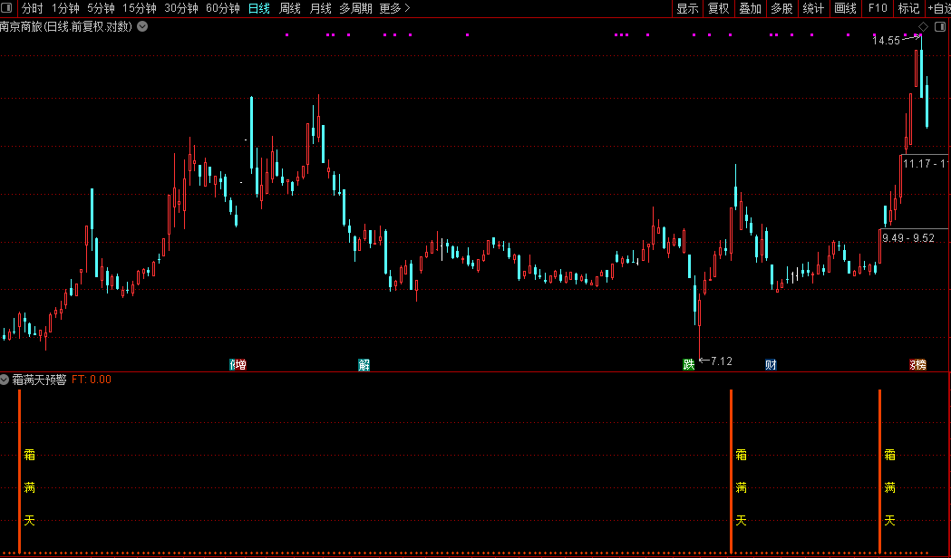Viewport: 951px width, 558px height.
Task: Open the 画线 drawing tools
Action: [845, 8]
